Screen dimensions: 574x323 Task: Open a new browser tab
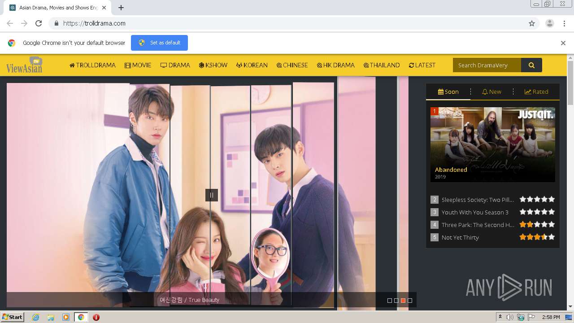point(121,8)
